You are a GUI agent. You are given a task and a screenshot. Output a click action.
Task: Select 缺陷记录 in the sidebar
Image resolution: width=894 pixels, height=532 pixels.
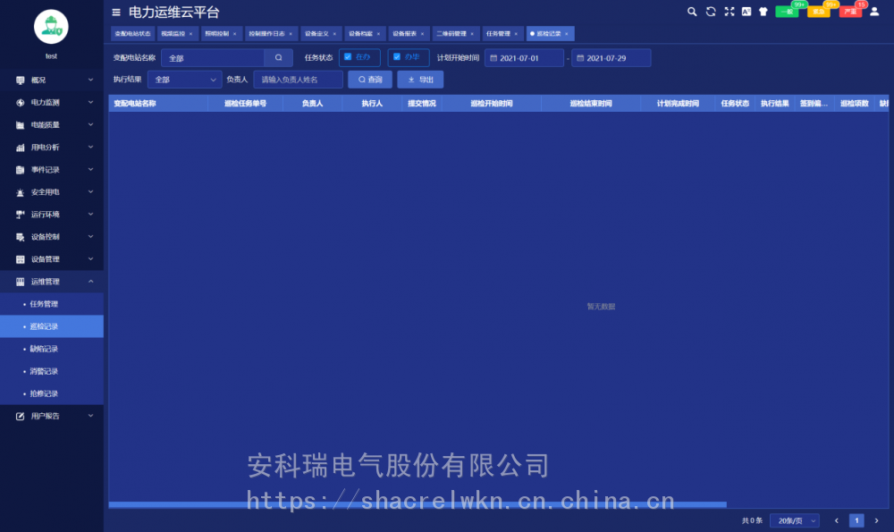(44, 349)
